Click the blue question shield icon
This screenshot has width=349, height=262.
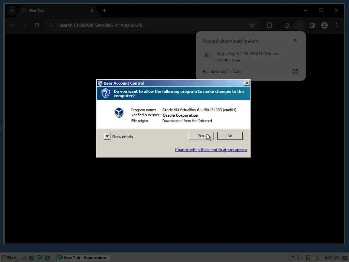tap(106, 93)
